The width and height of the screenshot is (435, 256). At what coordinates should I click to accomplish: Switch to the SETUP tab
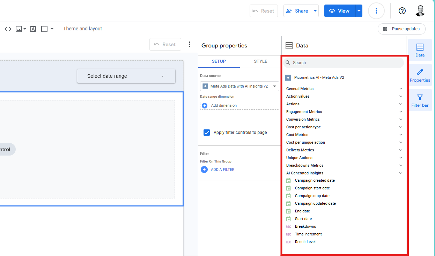[x=219, y=61]
